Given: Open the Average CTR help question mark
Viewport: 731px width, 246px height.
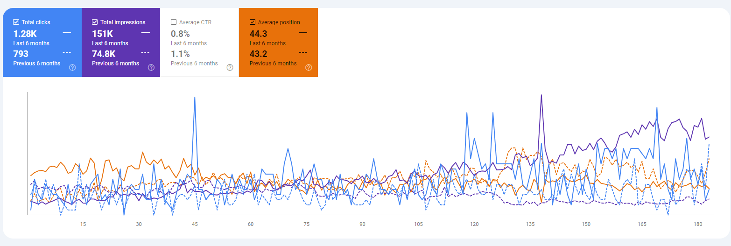Looking at the screenshot, I should tap(230, 67).
